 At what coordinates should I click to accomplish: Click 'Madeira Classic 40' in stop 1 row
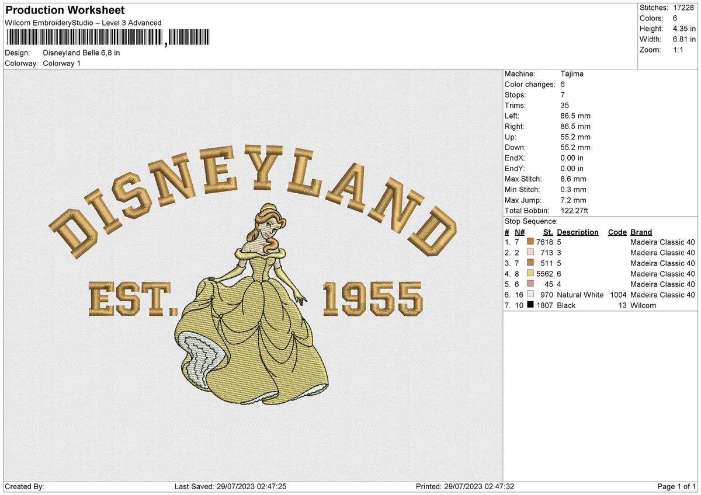pos(662,242)
